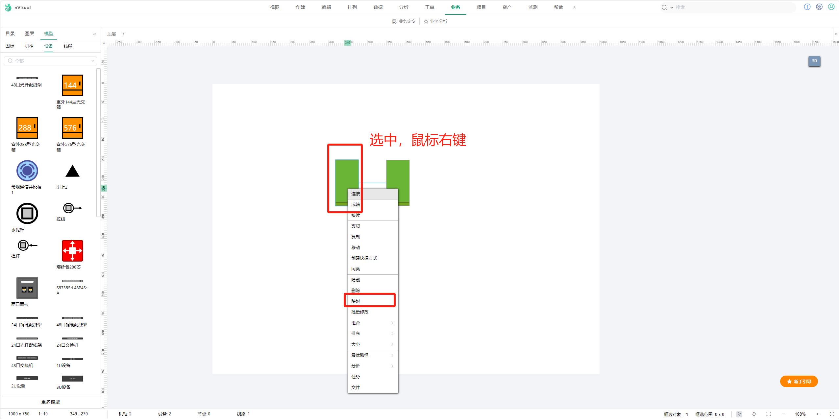Viewport: 839px width, 419px height.
Task: Open the 新手引导 guide button
Action: click(x=799, y=382)
